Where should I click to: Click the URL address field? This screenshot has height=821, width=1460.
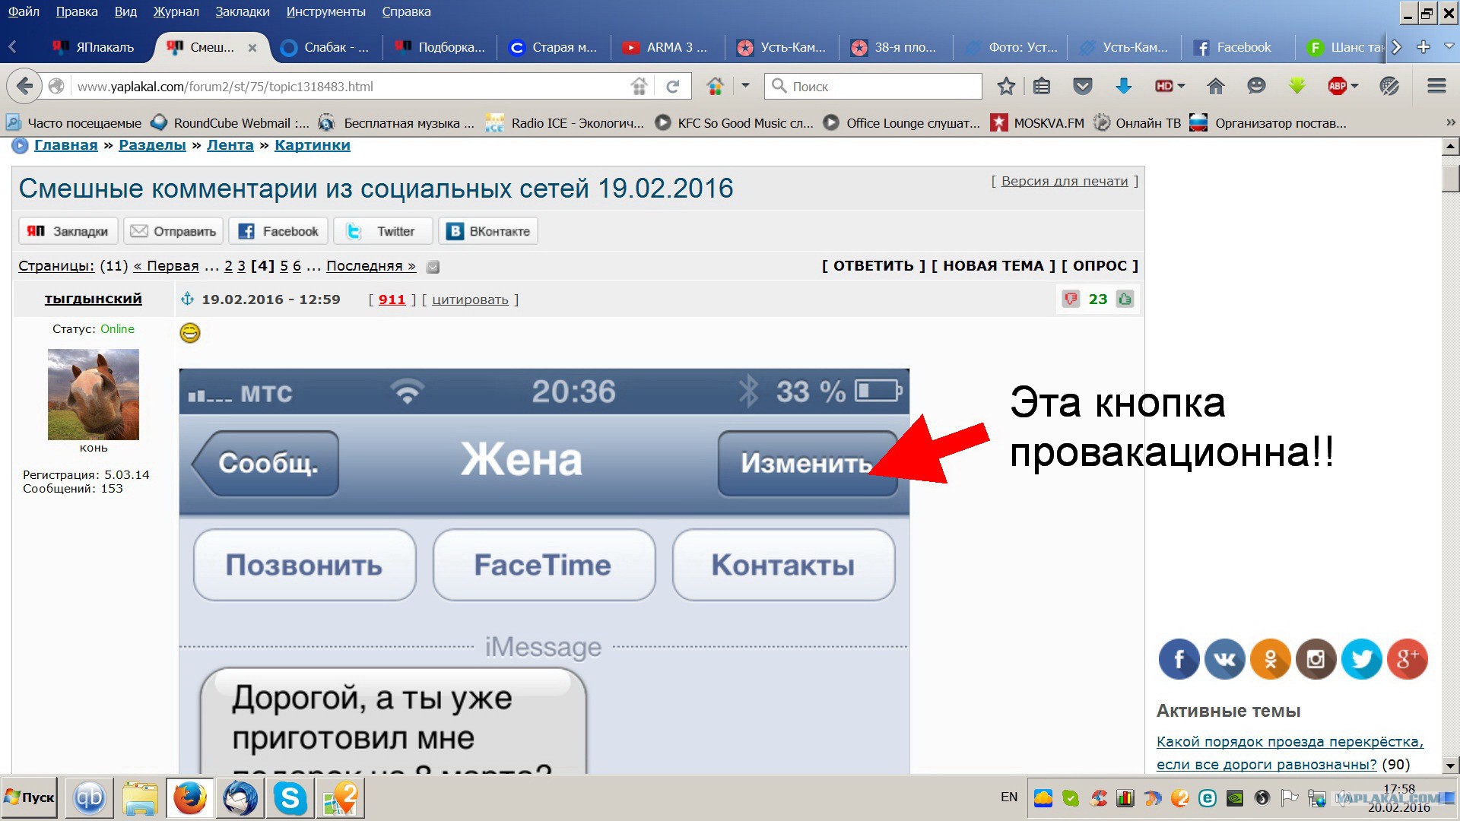350,87
